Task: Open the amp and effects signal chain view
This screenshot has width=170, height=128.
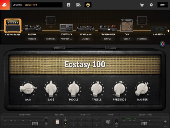Action: (78, 5)
